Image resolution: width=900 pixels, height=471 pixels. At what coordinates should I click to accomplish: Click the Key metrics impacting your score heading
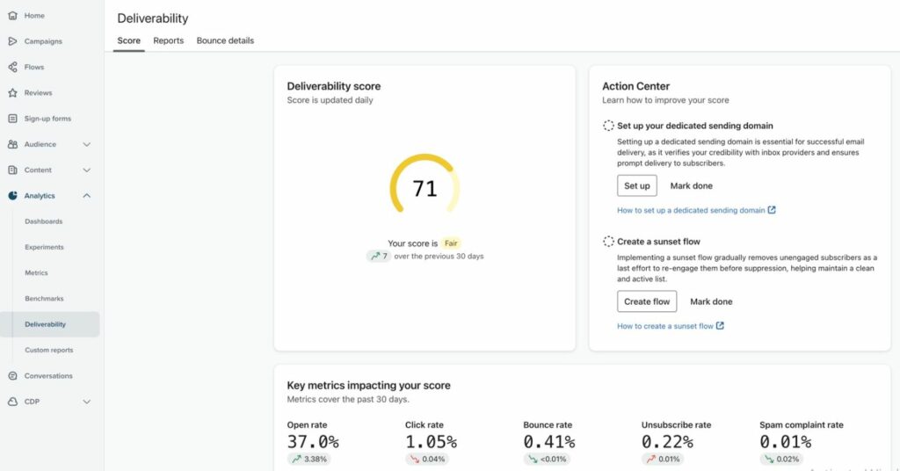[368, 386]
